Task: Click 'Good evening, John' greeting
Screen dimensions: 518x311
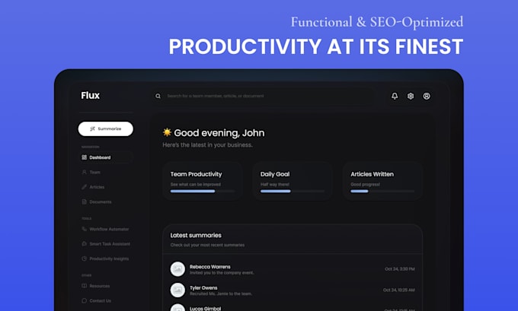Action: click(x=219, y=133)
